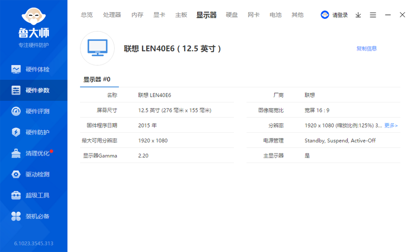This screenshot has width=413, height=252.
Task: Switch to the 硬盘 tab
Action: tap(232, 15)
